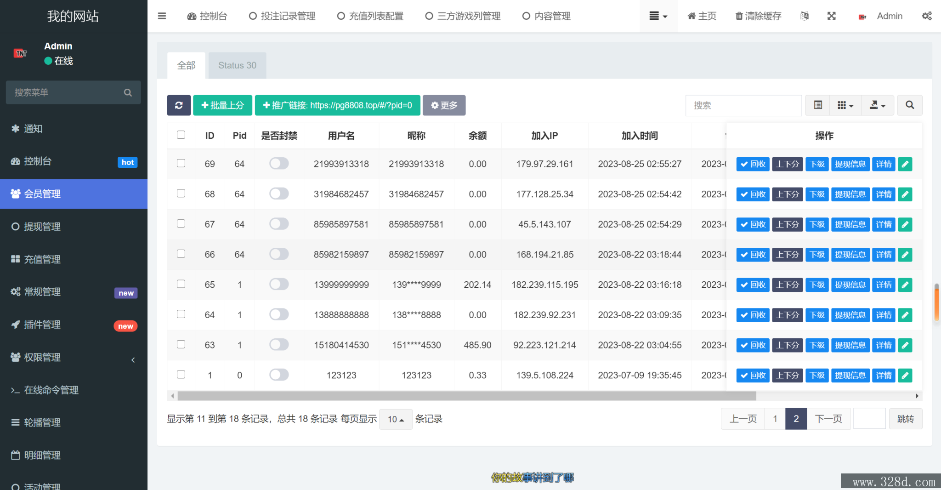Go to page 1 in pagination
This screenshot has width=941, height=490.
pos(775,419)
